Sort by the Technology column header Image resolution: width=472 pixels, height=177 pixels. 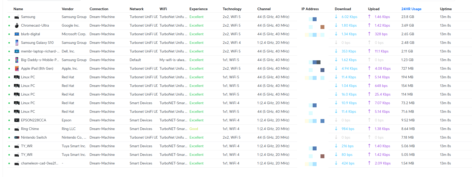pyautogui.click(x=232, y=9)
